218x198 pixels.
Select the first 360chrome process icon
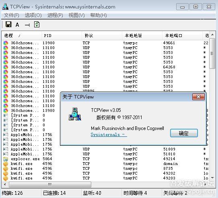coord(6,43)
